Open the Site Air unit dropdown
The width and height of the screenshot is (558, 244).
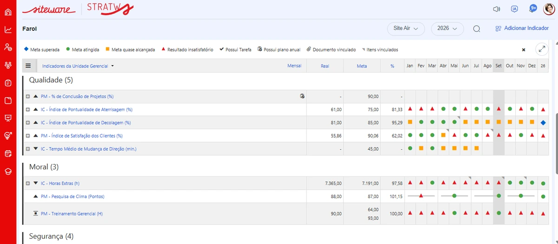406,28
